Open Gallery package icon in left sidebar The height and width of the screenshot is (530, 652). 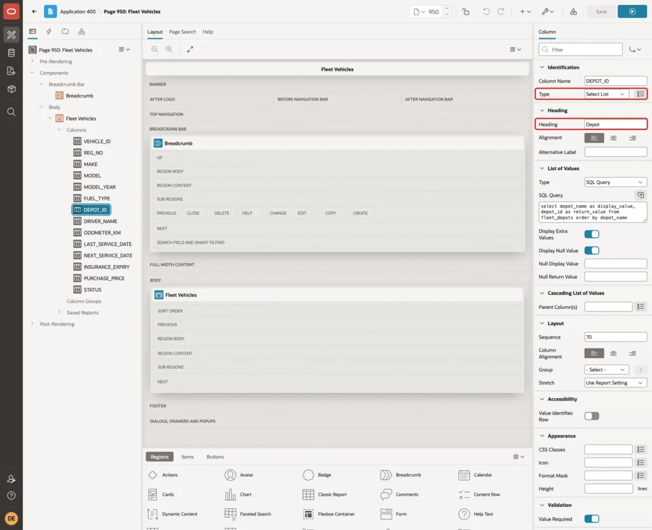(11, 89)
